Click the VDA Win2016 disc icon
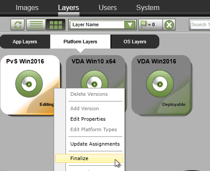This screenshot has width=210, height=171. pyautogui.click(x=160, y=84)
